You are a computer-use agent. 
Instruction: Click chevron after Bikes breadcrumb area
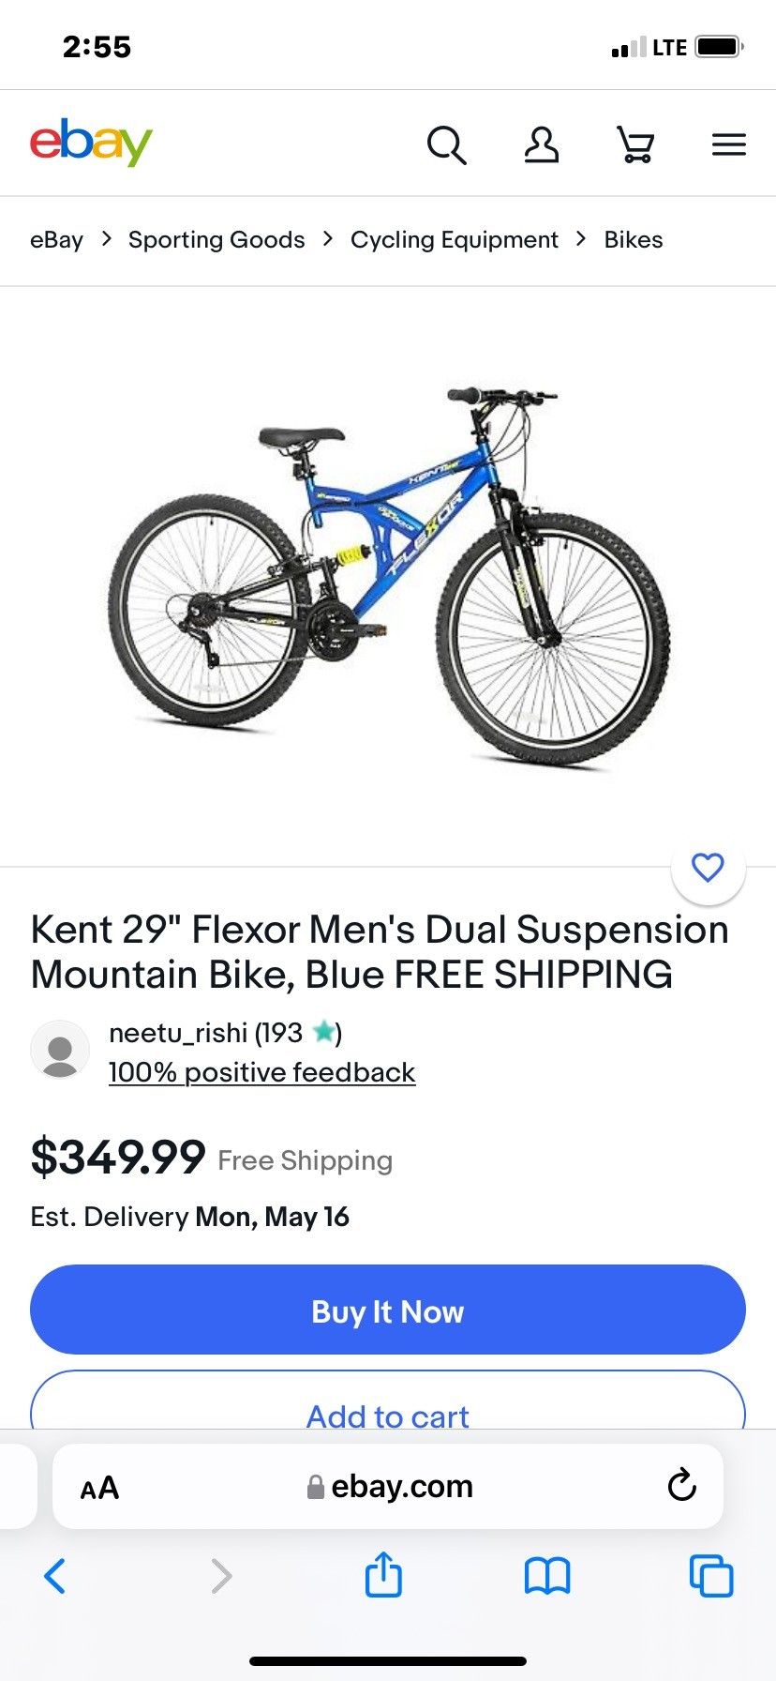pyautogui.click(x=581, y=239)
